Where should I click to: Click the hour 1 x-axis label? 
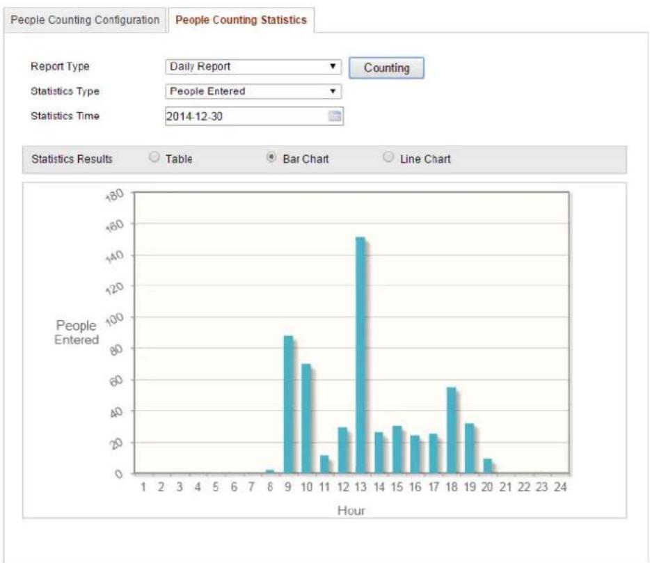click(143, 486)
